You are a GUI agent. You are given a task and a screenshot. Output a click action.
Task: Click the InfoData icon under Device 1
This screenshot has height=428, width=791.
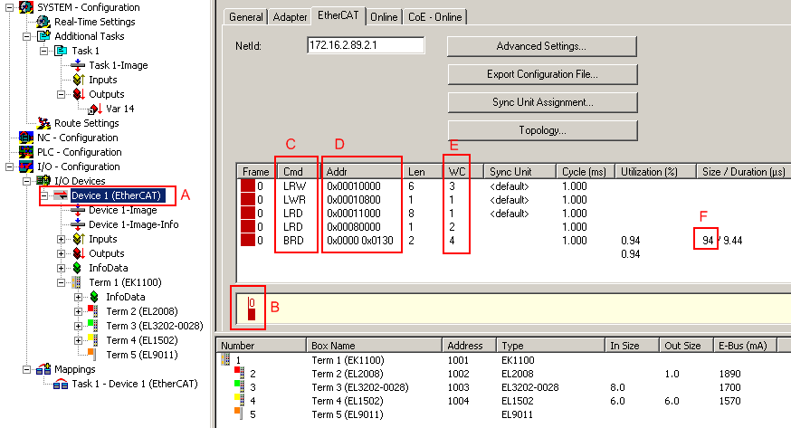point(77,268)
